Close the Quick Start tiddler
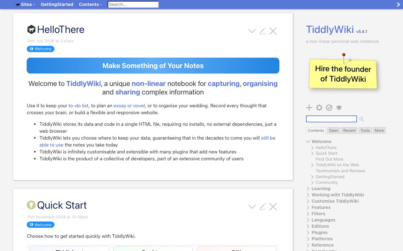 [273, 206]
